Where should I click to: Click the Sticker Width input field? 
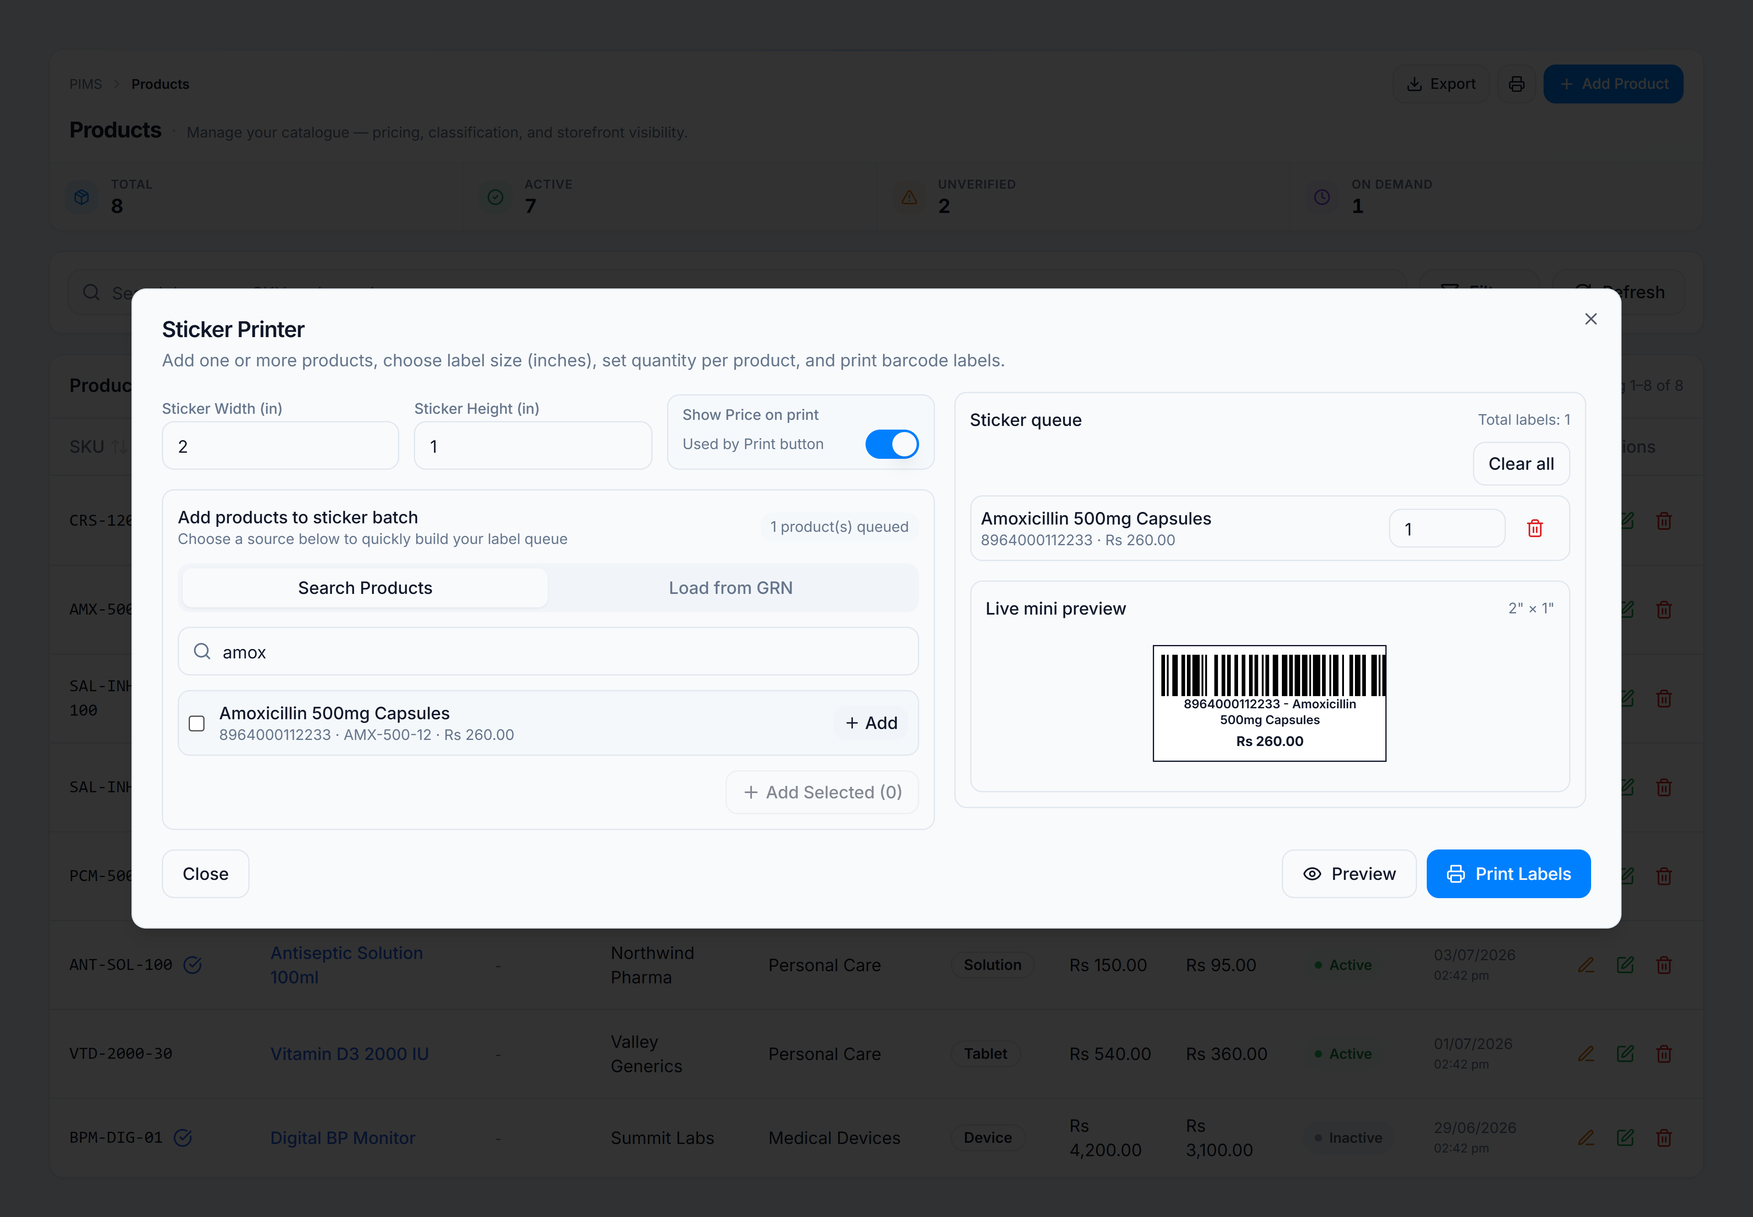point(281,446)
